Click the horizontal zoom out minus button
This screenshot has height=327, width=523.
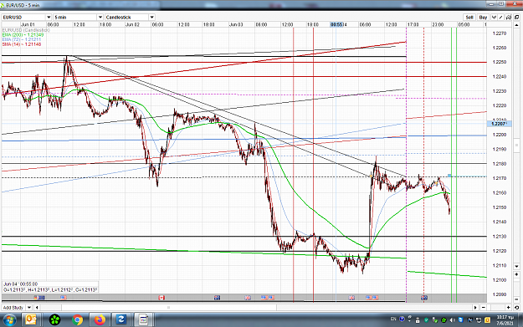[x=484, y=307]
